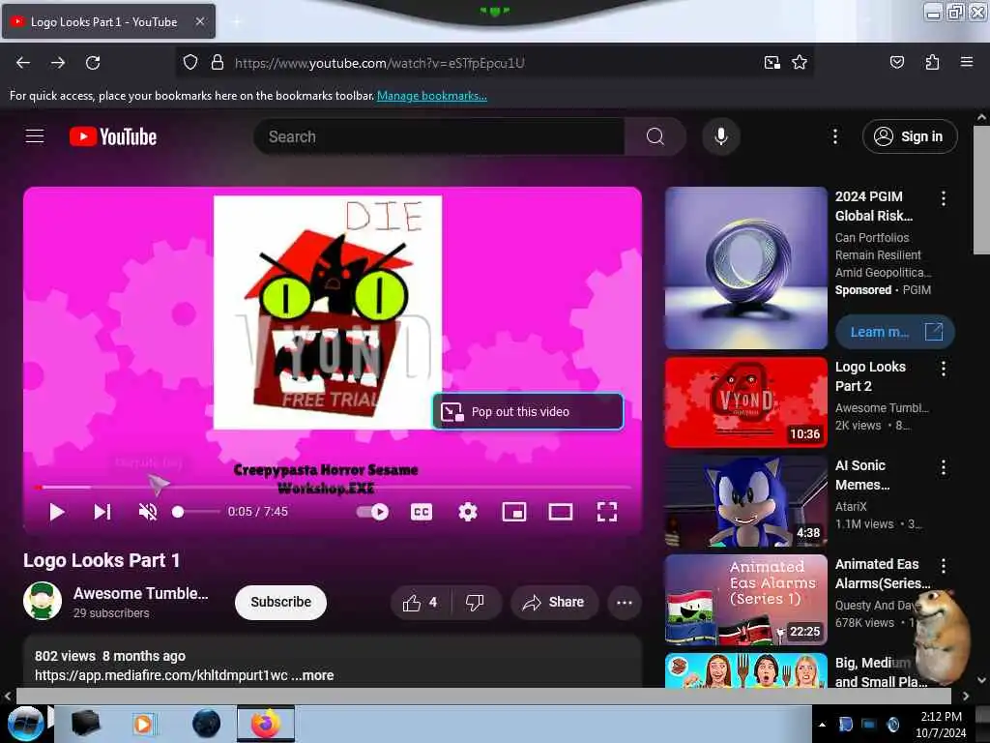The height and width of the screenshot is (743, 990).
Task: Subscribe to Awesome Tumble channel
Action: [281, 602]
